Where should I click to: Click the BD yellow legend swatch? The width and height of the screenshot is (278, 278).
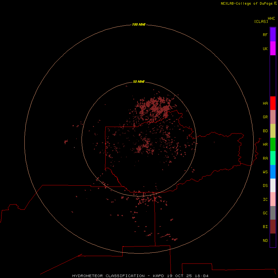pos(273,131)
